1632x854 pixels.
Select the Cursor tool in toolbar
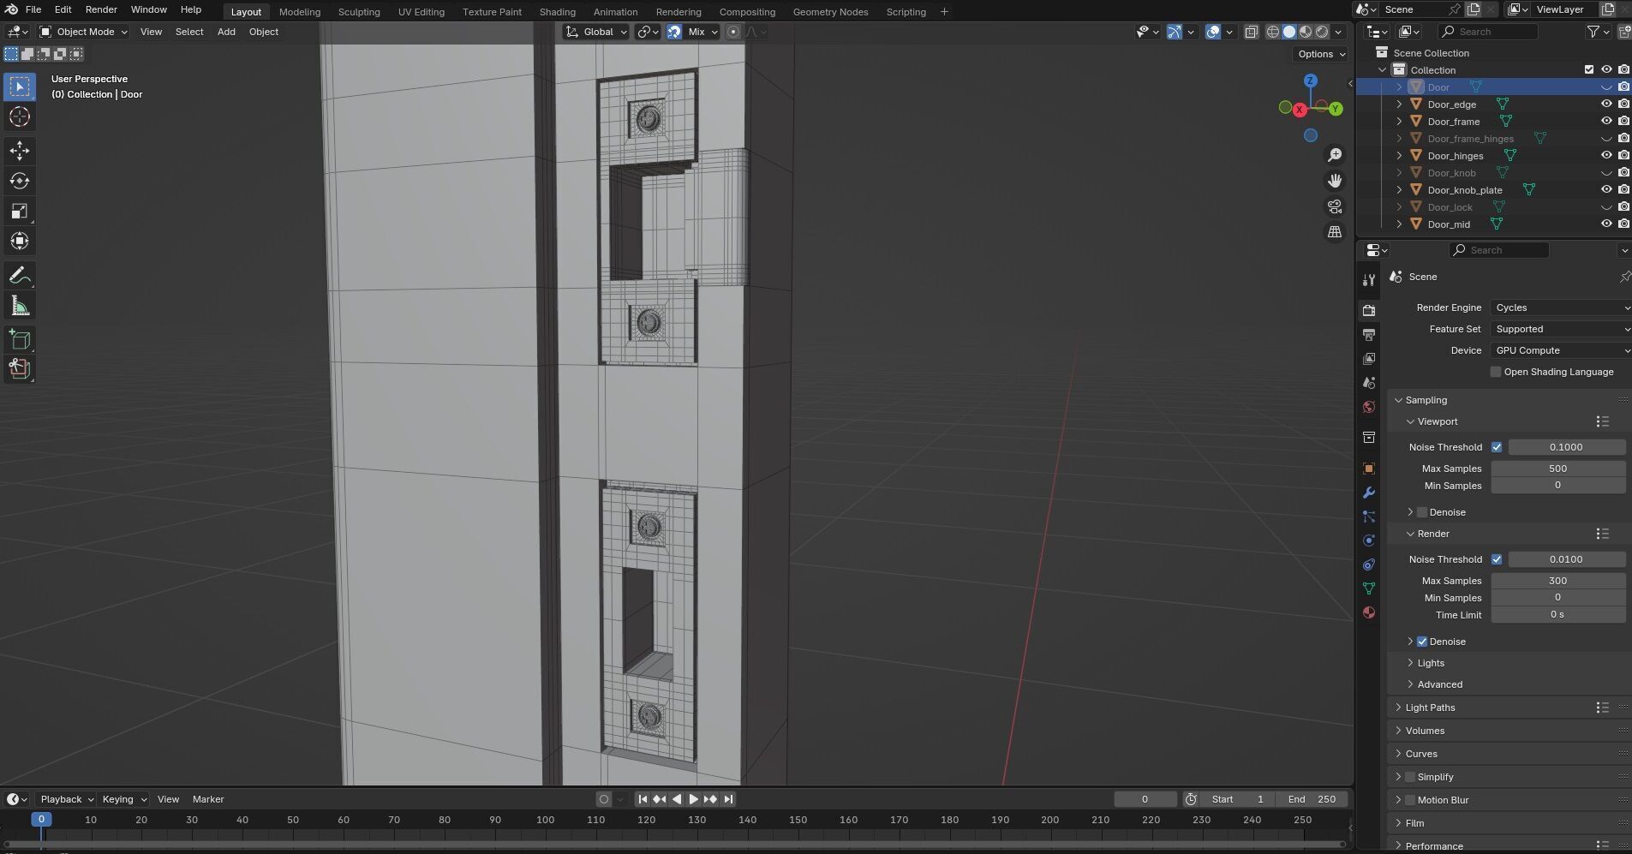[x=20, y=116]
